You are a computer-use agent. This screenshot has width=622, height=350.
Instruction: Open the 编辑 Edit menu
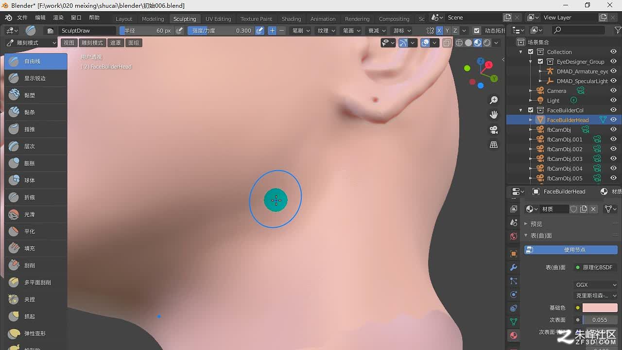pyautogui.click(x=40, y=17)
